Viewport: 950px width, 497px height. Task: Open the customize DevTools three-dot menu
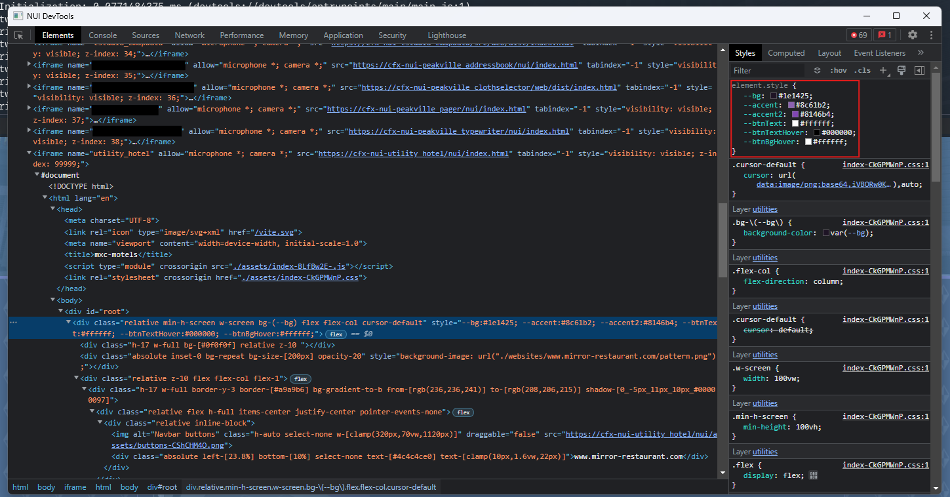point(932,34)
